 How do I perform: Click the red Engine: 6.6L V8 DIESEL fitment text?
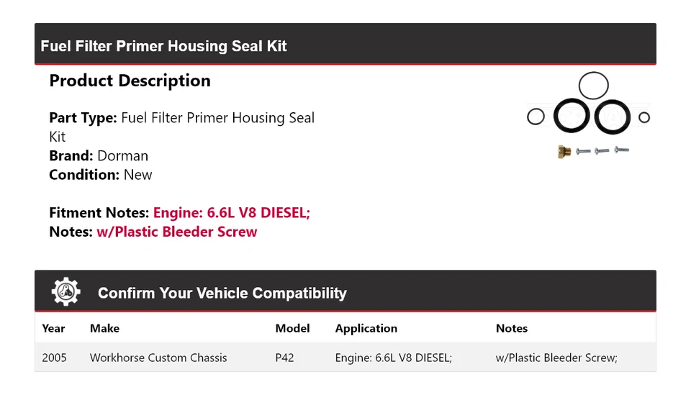pos(231,213)
